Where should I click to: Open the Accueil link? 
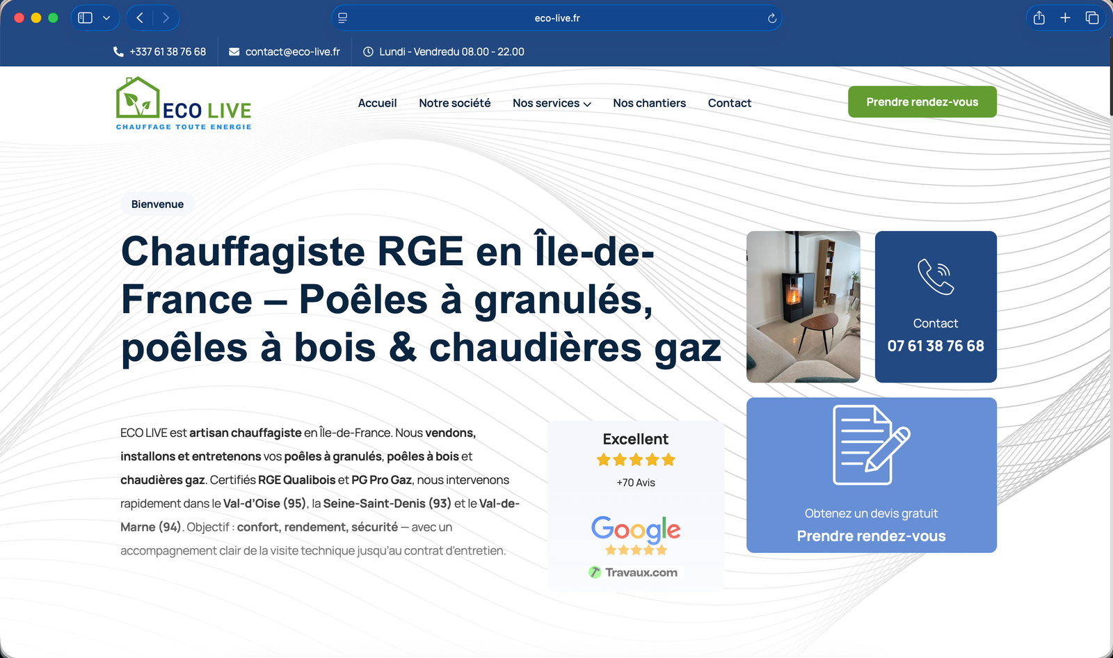pos(377,103)
